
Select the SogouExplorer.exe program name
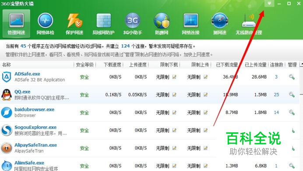point(35,127)
